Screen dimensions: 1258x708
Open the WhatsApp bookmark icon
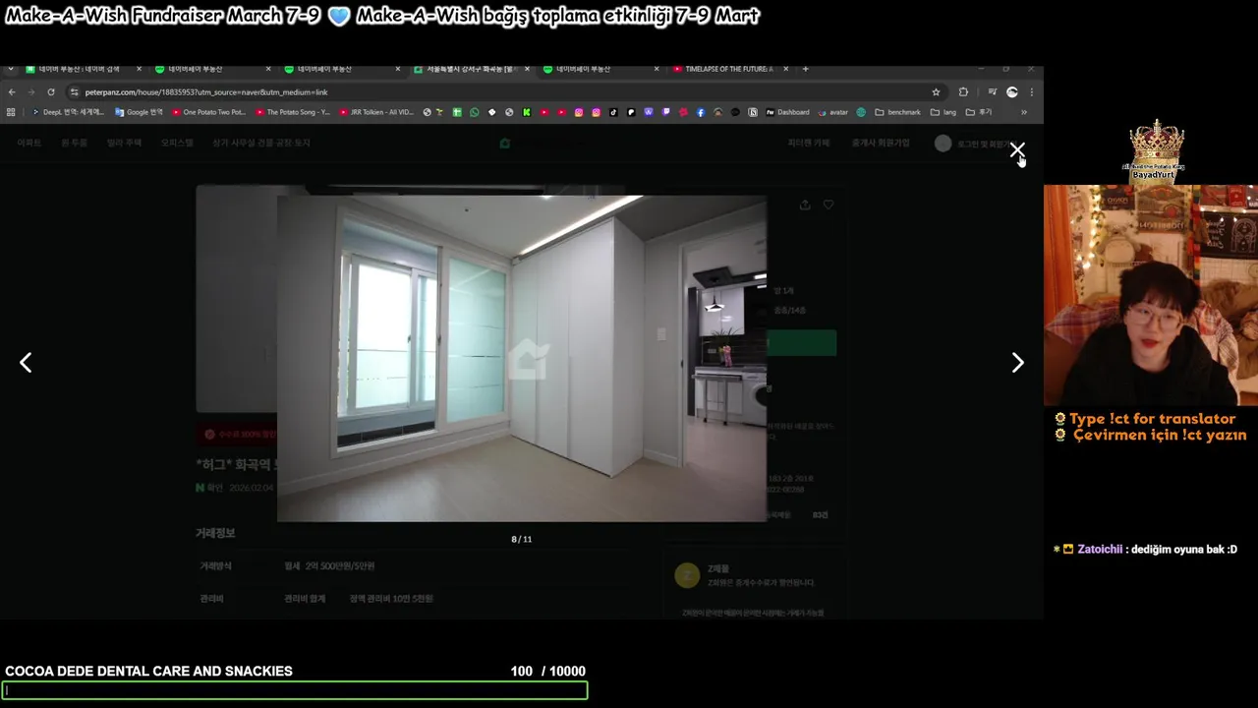(475, 112)
